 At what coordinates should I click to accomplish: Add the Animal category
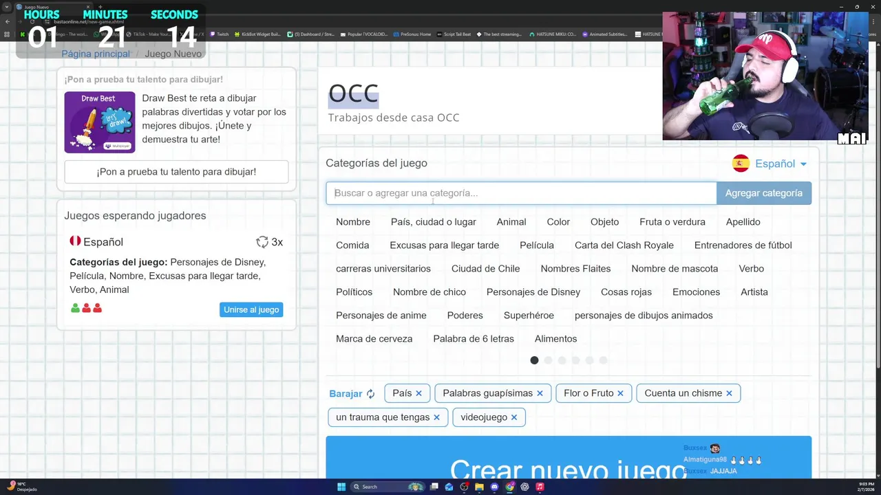click(x=511, y=222)
